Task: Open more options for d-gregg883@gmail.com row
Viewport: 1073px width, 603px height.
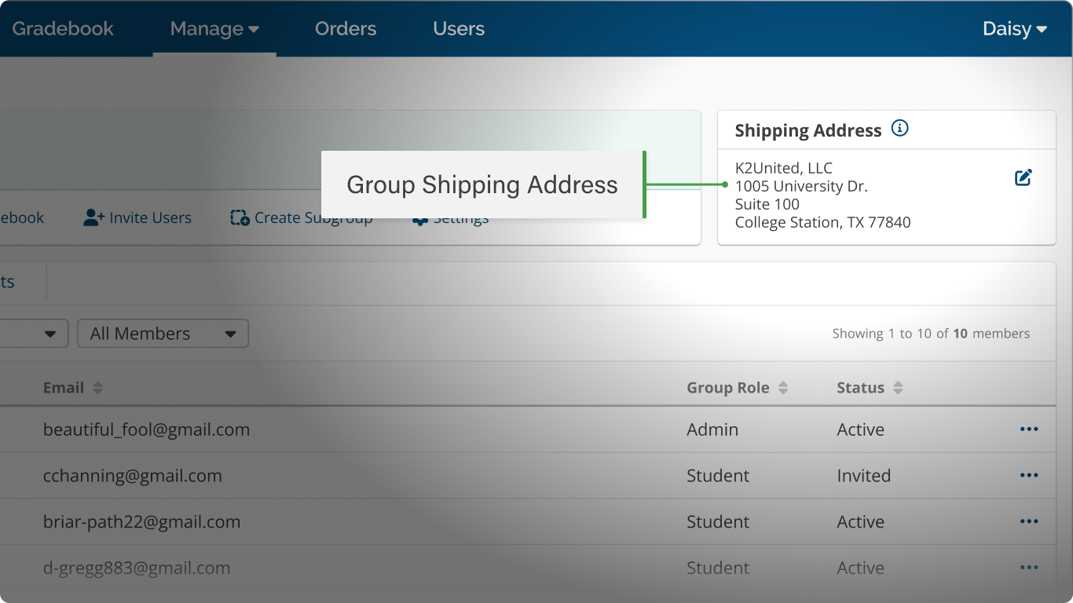Action: click(x=1029, y=568)
